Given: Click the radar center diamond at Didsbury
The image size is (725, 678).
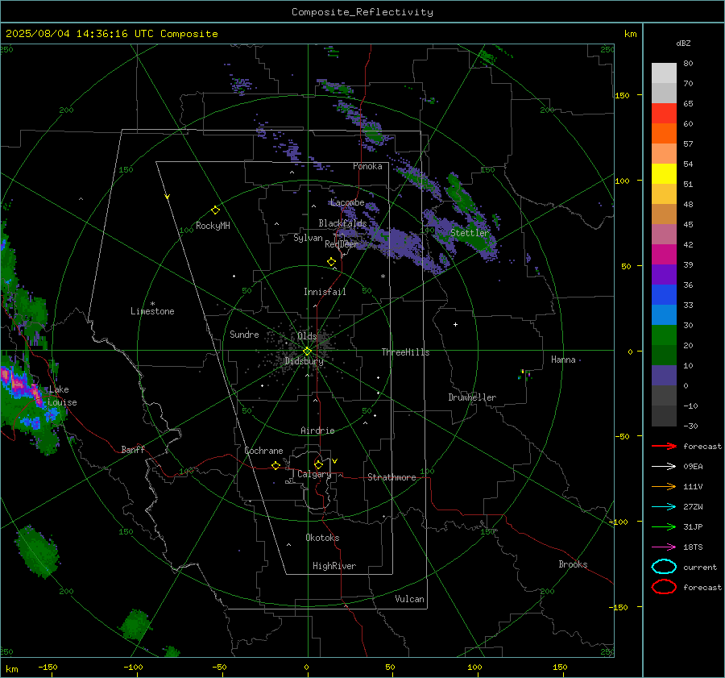Looking at the screenshot, I should [308, 351].
